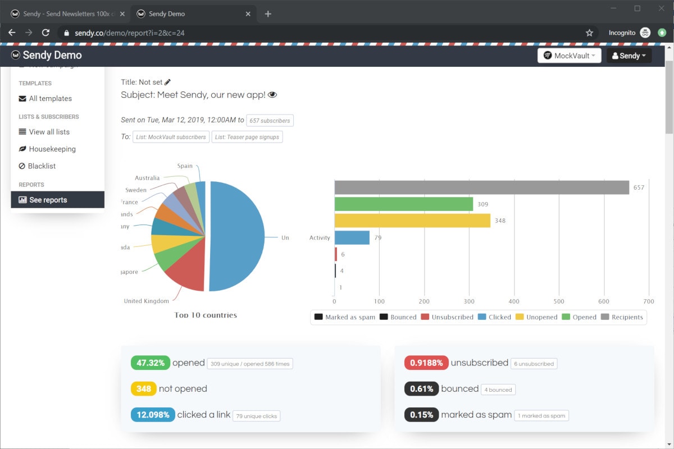The width and height of the screenshot is (674, 449).
Task: Select the Sendy Demo browser tab
Action: click(194, 14)
